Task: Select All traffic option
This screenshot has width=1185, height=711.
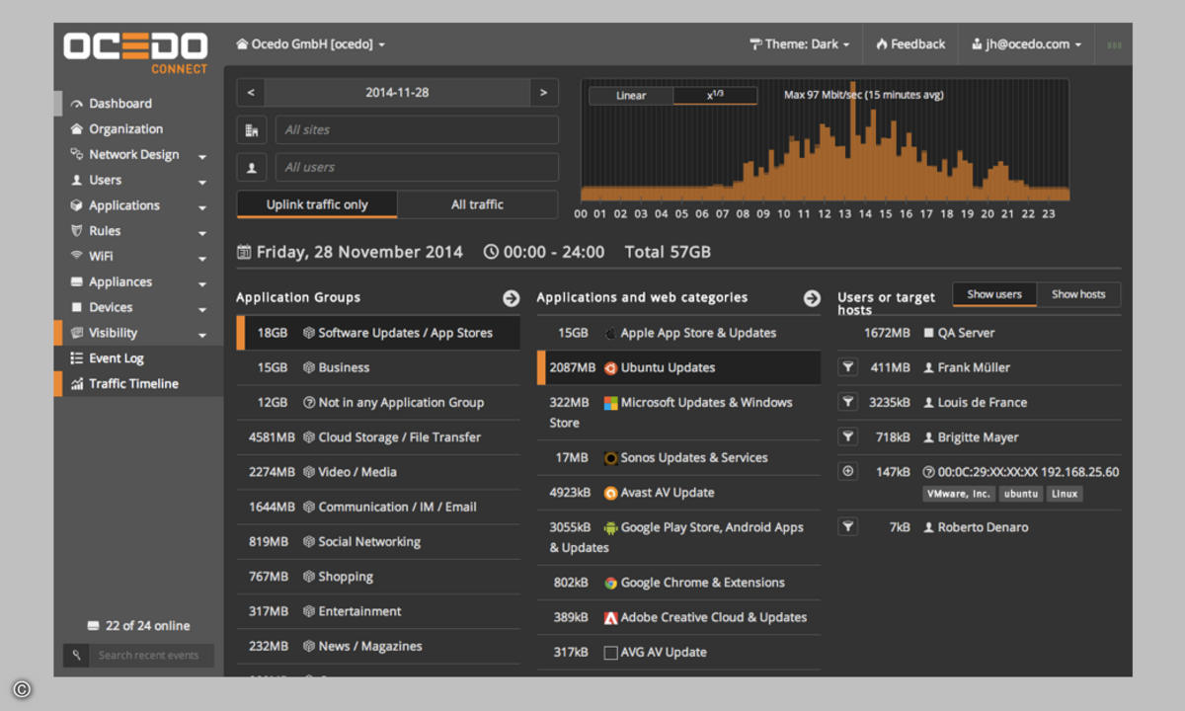Action: click(478, 204)
